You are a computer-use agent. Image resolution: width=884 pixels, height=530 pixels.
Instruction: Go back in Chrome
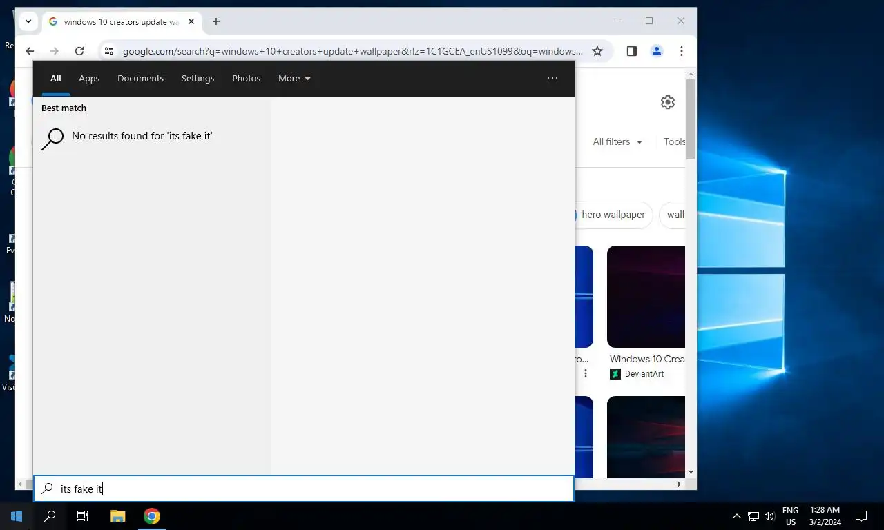pos(30,51)
